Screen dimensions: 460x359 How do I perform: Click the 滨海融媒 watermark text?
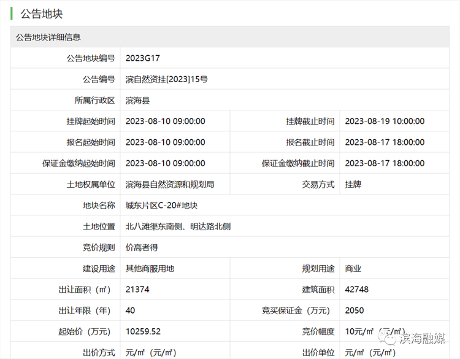coord(423,338)
